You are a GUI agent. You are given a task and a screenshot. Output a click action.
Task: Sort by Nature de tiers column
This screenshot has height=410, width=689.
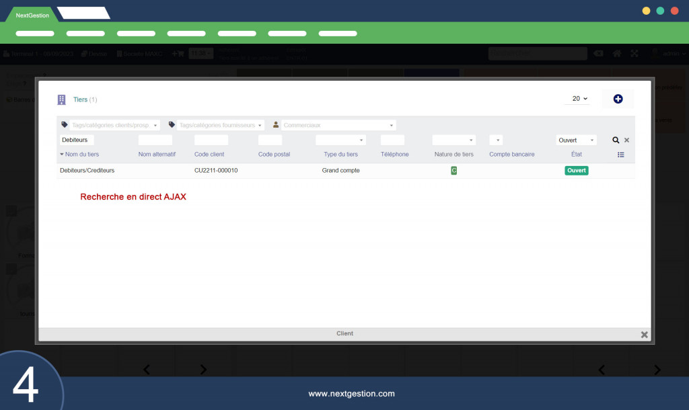coord(454,154)
